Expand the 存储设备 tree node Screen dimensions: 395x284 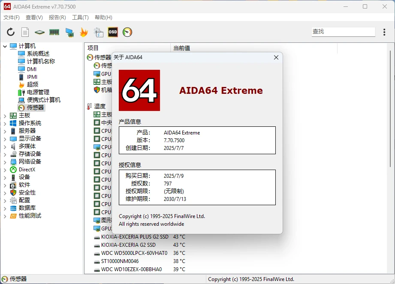(x=5, y=154)
